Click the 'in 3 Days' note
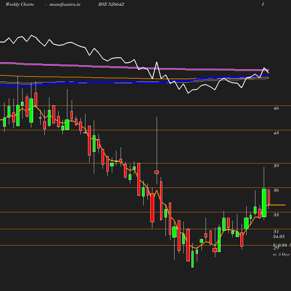Image resolution: width=291 pixels, height=291 pixels. [281, 254]
